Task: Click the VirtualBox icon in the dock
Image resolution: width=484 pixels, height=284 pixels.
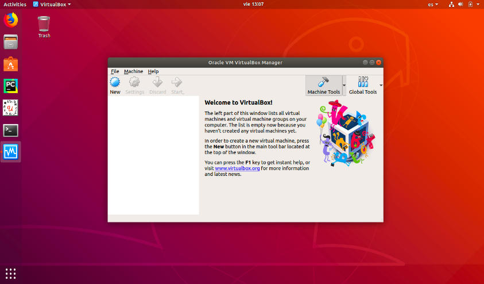Action: pyautogui.click(x=11, y=152)
